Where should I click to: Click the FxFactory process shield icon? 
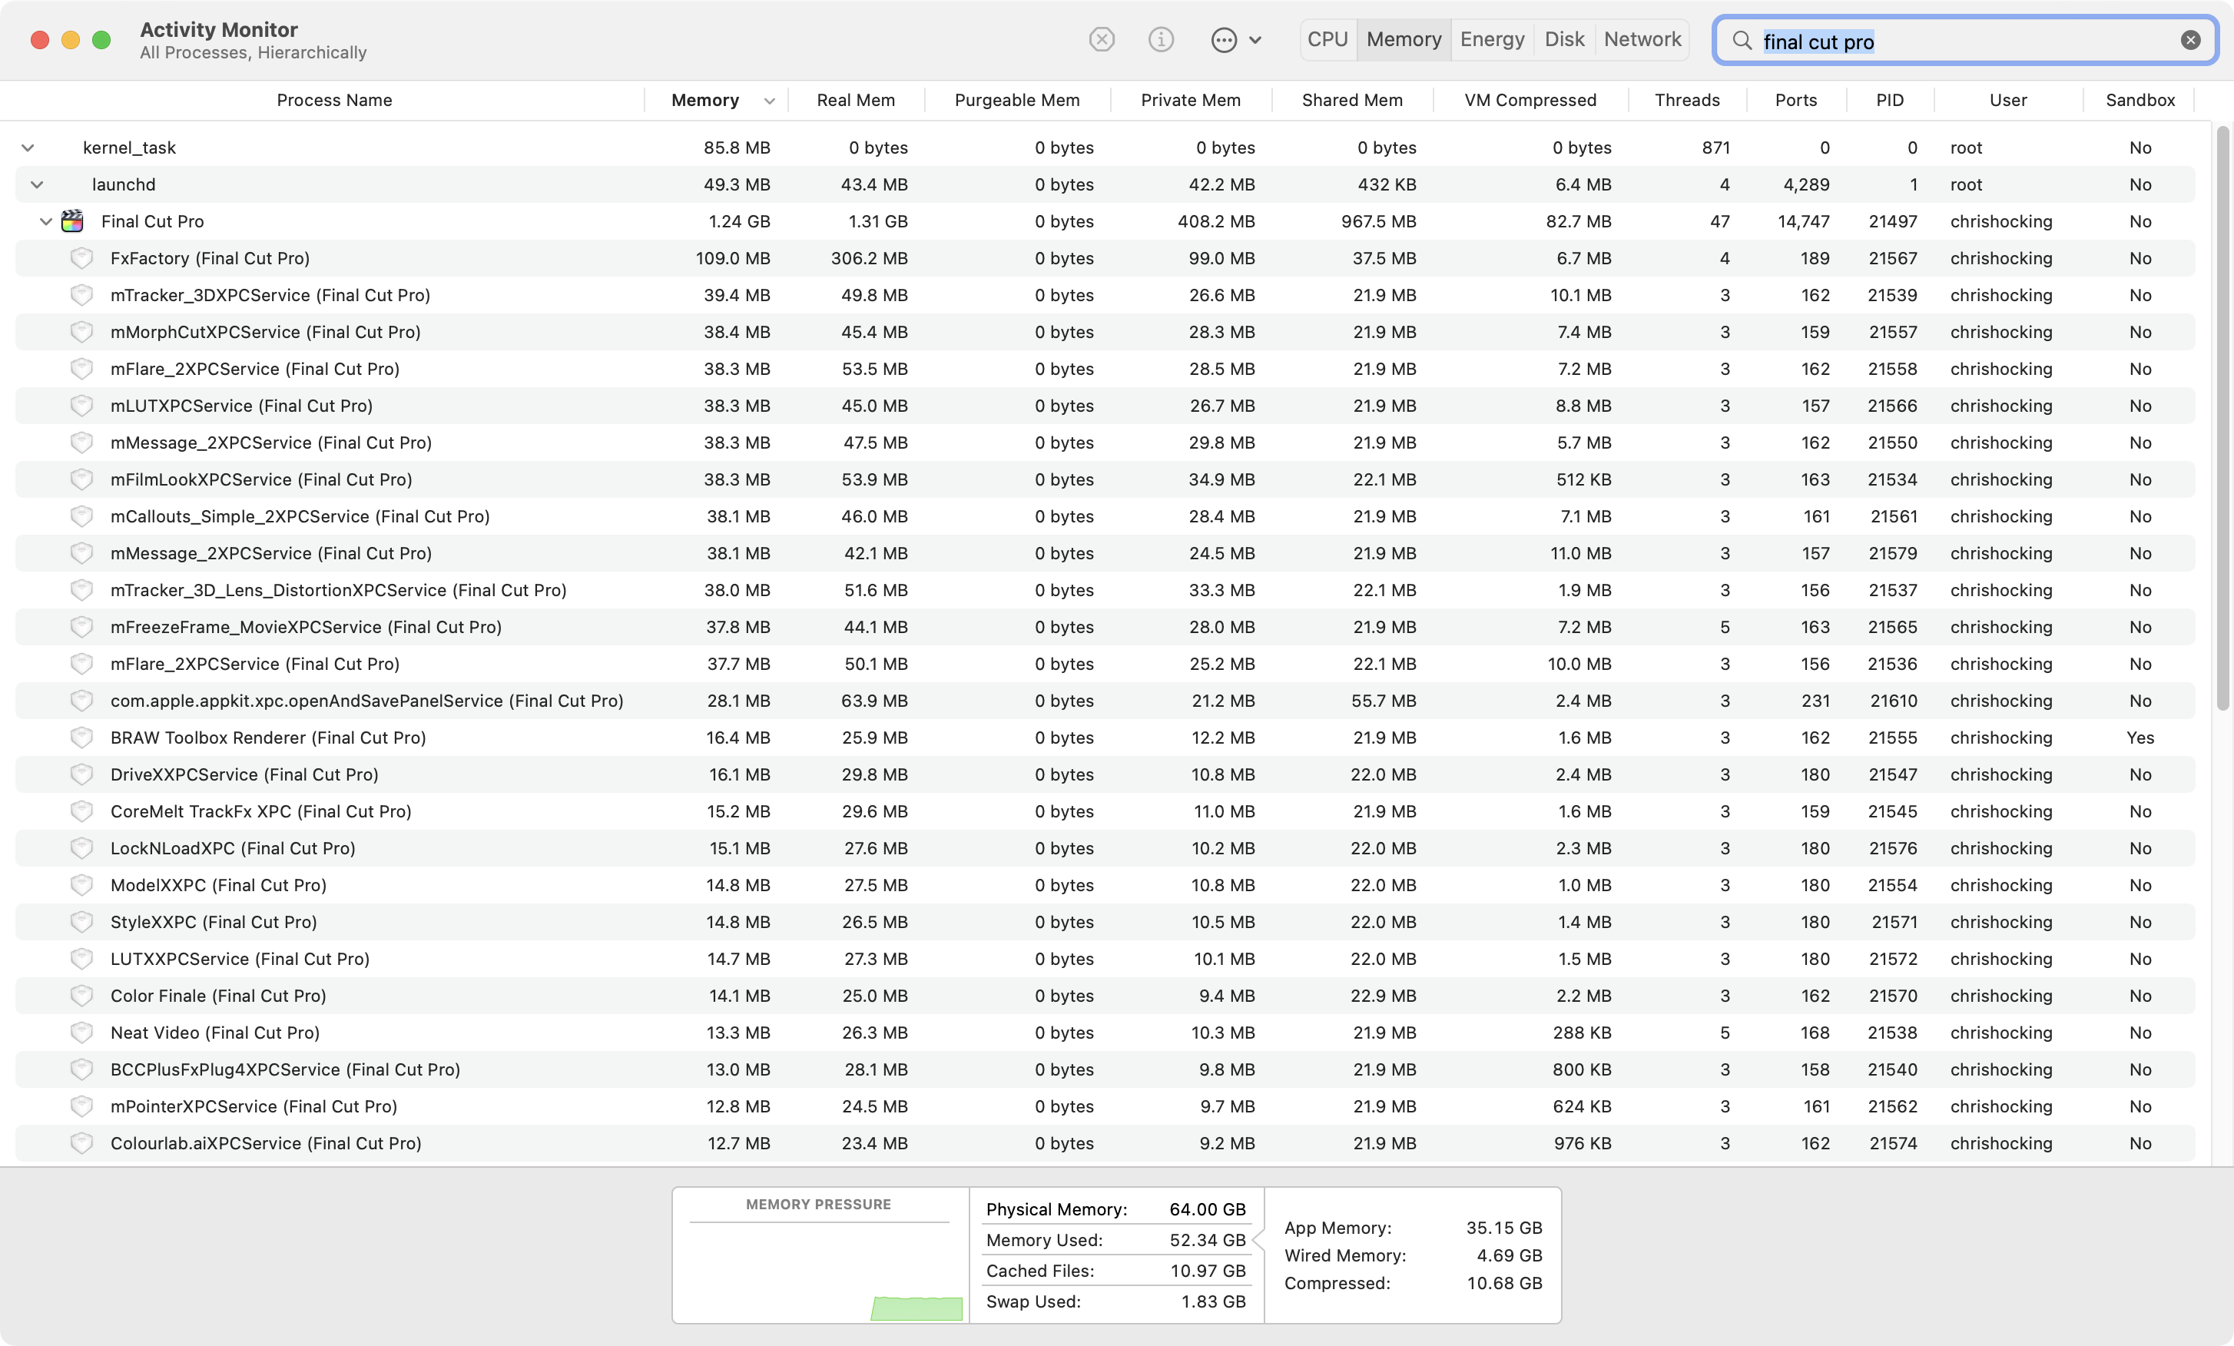(81, 258)
